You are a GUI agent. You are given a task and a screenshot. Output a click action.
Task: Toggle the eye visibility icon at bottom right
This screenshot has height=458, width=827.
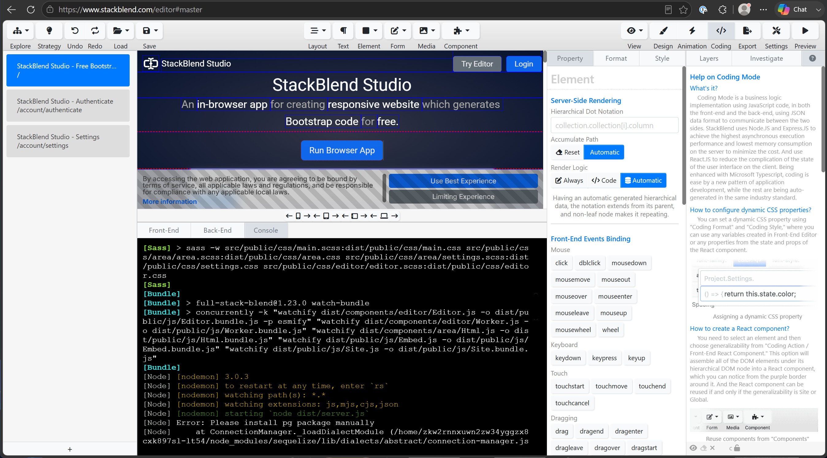[693, 448]
